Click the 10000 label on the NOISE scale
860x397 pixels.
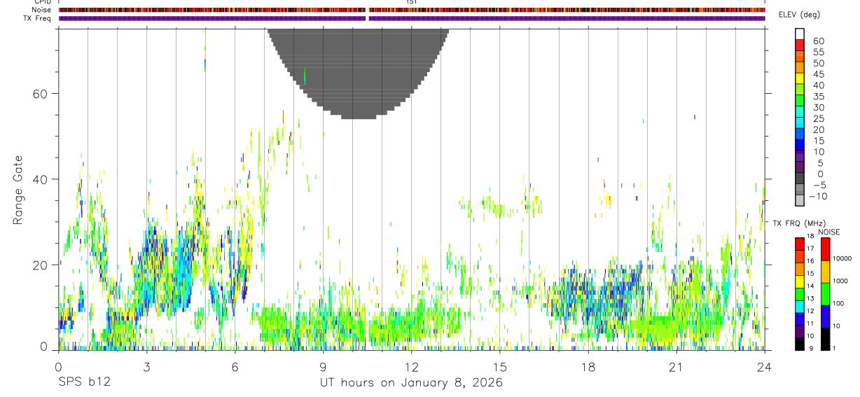click(x=842, y=258)
